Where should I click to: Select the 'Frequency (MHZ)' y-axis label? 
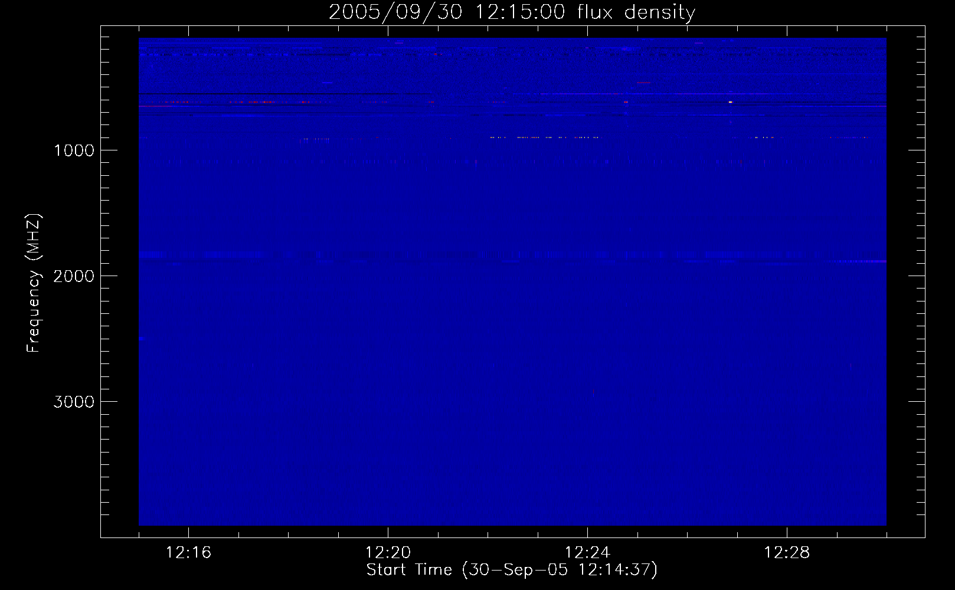coord(34,283)
